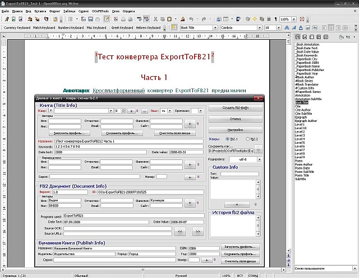Viewport: 359px width, 278px height.
Task: Click the Hebrew Keyboard toolbar button
Action: [148, 27]
